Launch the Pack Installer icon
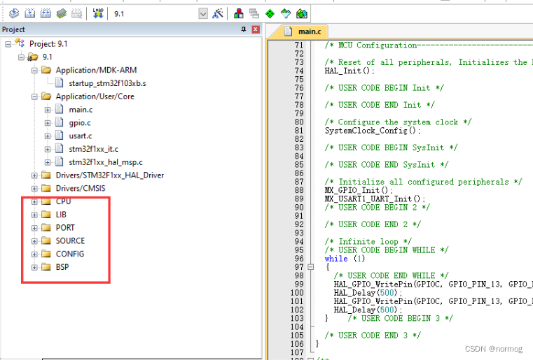Viewport: 533px width, 360px height. pos(301,13)
